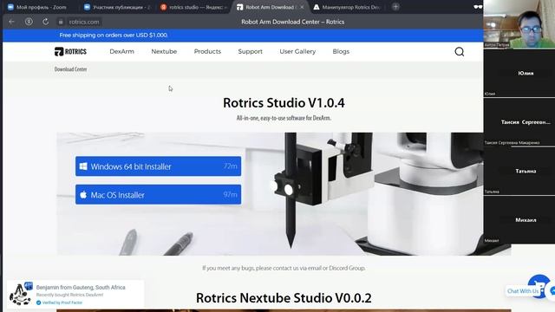Click the Apple logo on the Mac installer button
This screenshot has height=312, width=555.
tap(83, 194)
